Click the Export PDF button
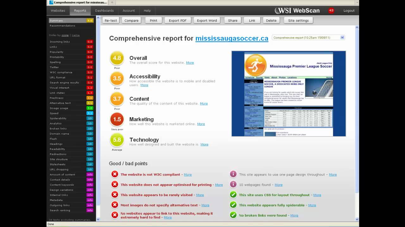Screen dimensions: 405x227 point(178,20)
